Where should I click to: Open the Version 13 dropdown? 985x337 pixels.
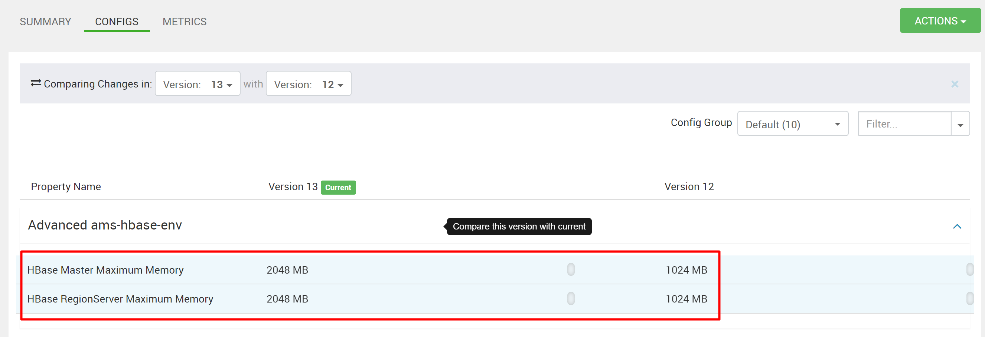coord(197,84)
